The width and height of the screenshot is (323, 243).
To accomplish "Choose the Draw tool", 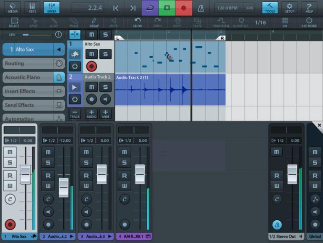I will click(94, 22).
